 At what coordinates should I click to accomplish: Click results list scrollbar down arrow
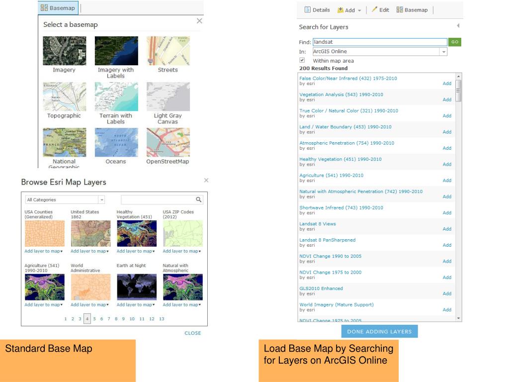[458, 318]
